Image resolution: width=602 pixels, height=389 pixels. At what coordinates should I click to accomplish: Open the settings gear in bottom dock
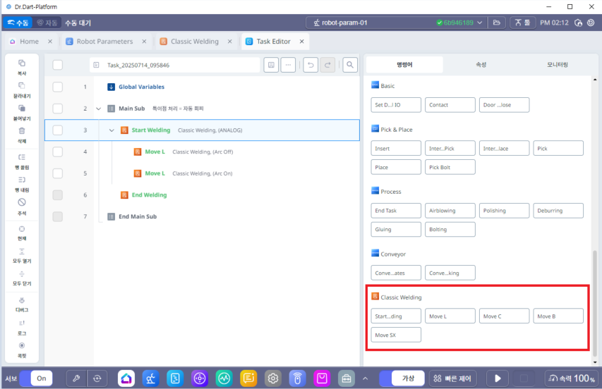(272, 378)
